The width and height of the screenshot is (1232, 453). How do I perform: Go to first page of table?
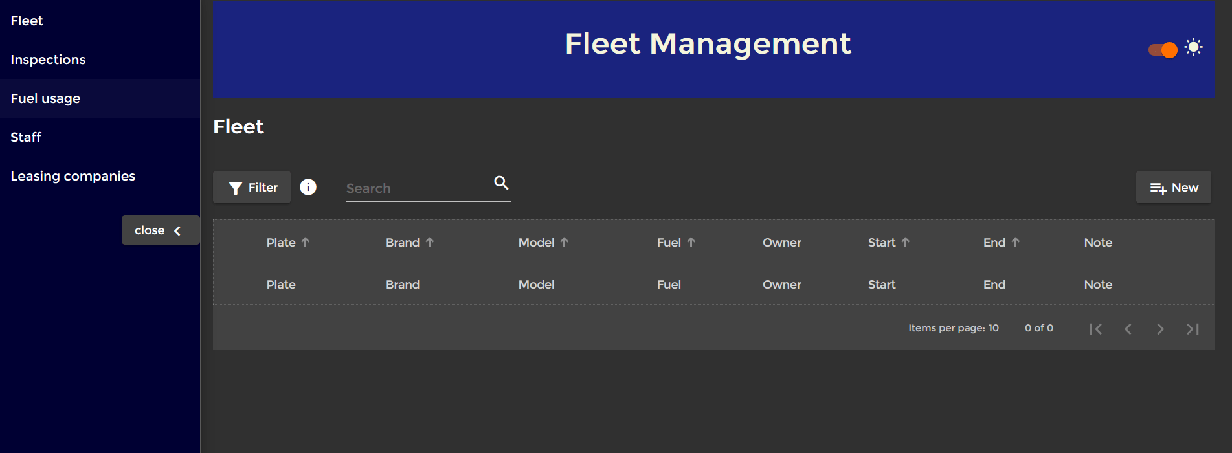[1095, 329]
